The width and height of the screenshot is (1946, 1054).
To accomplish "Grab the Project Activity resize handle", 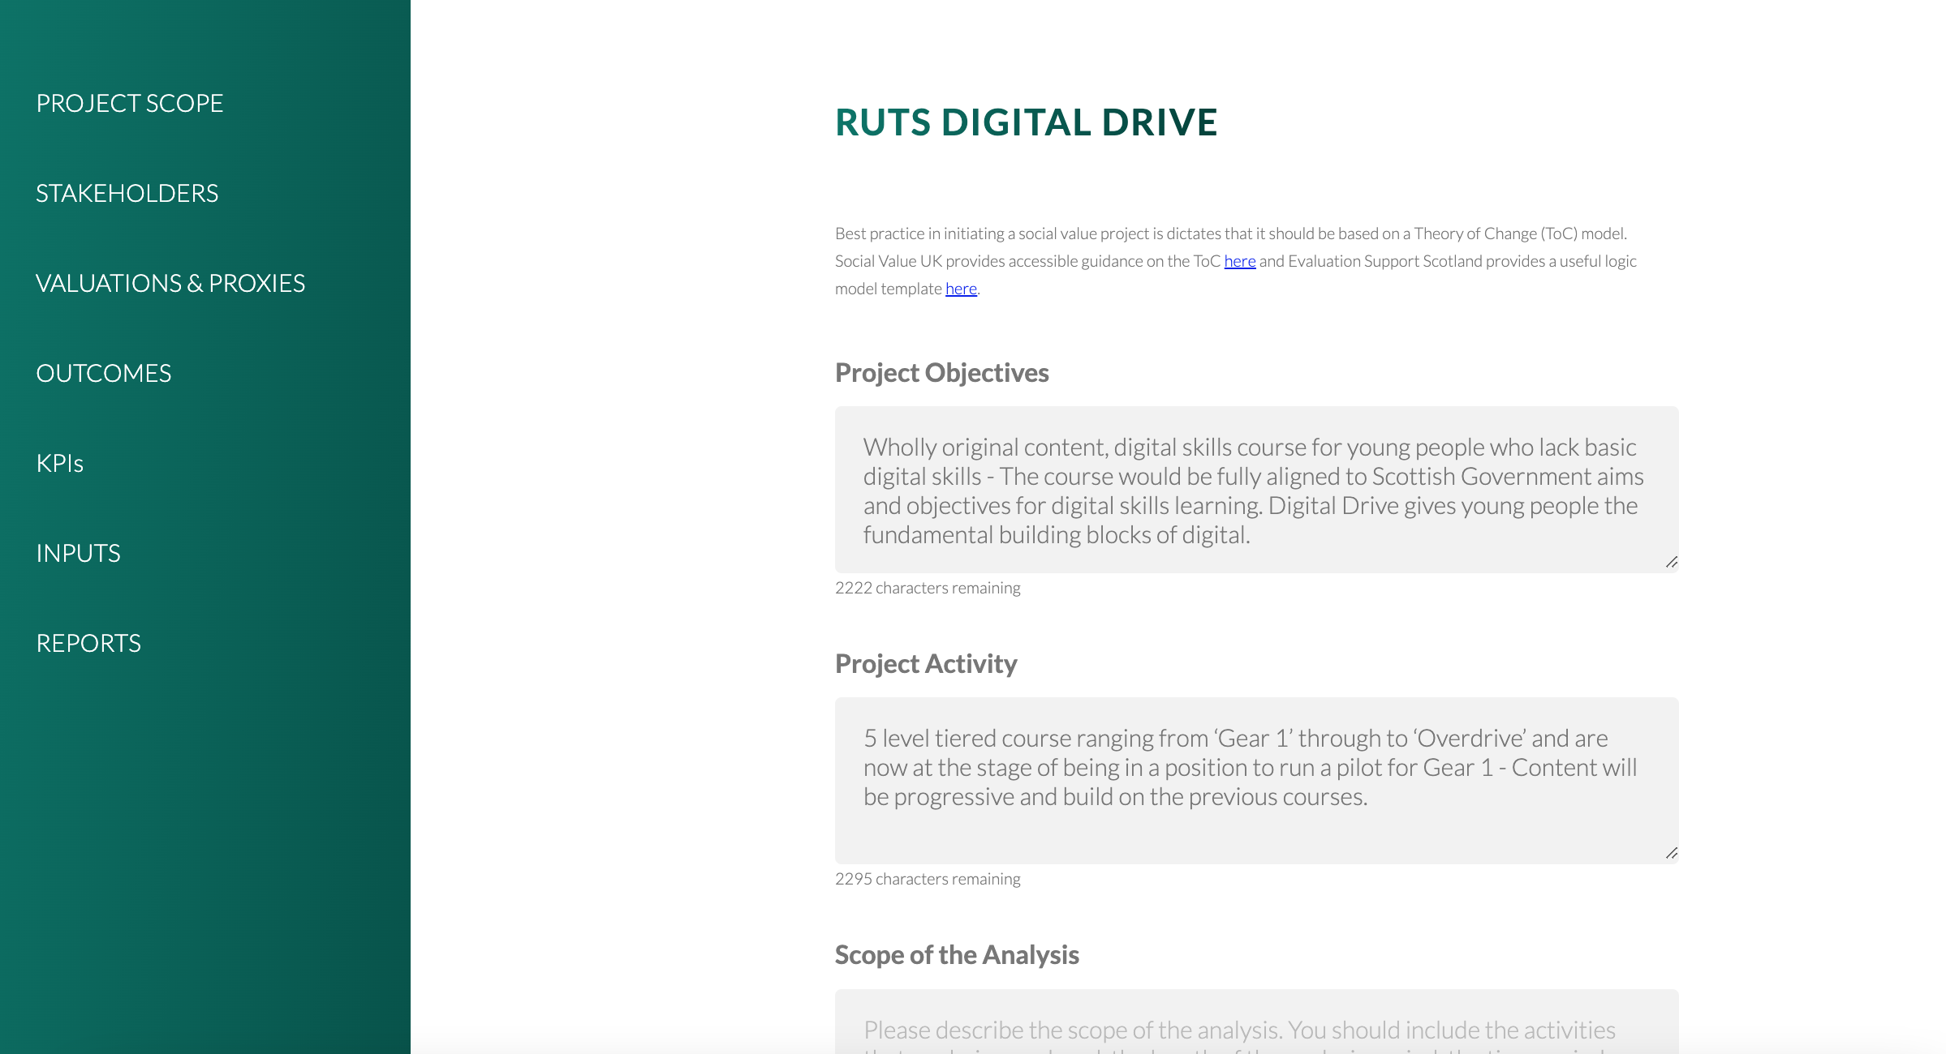I will pos(1671,853).
